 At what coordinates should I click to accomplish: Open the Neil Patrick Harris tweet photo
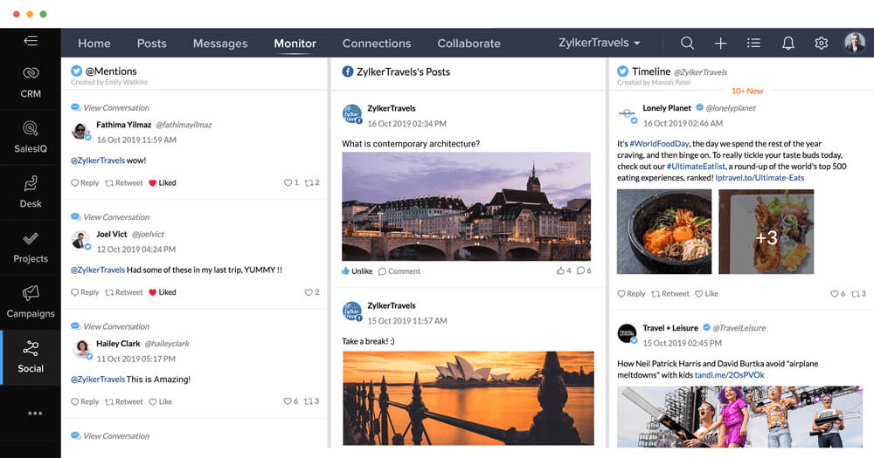point(739,417)
